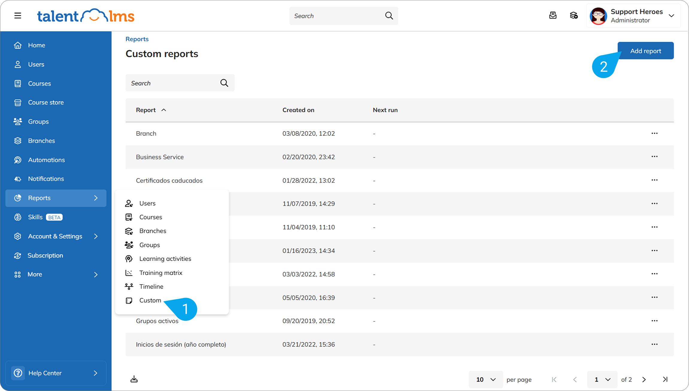Click the Add report button
689x391 pixels.
point(646,51)
